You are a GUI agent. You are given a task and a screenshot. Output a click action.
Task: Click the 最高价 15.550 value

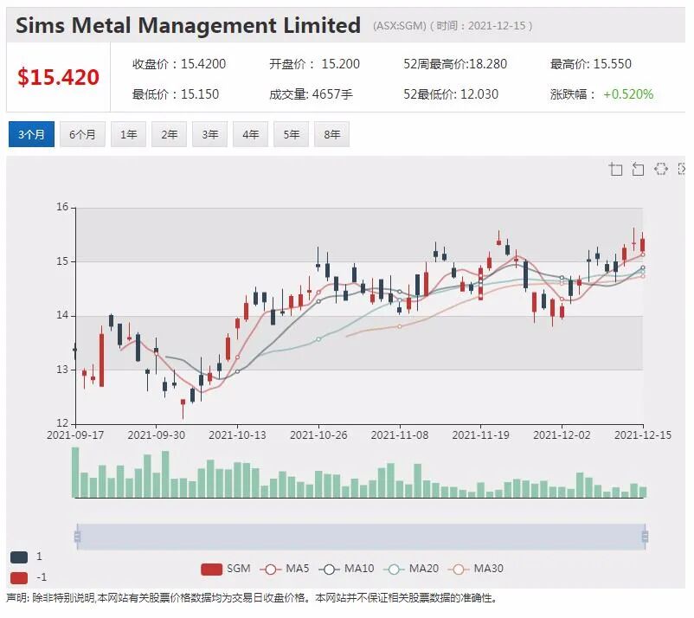(x=590, y=64)
